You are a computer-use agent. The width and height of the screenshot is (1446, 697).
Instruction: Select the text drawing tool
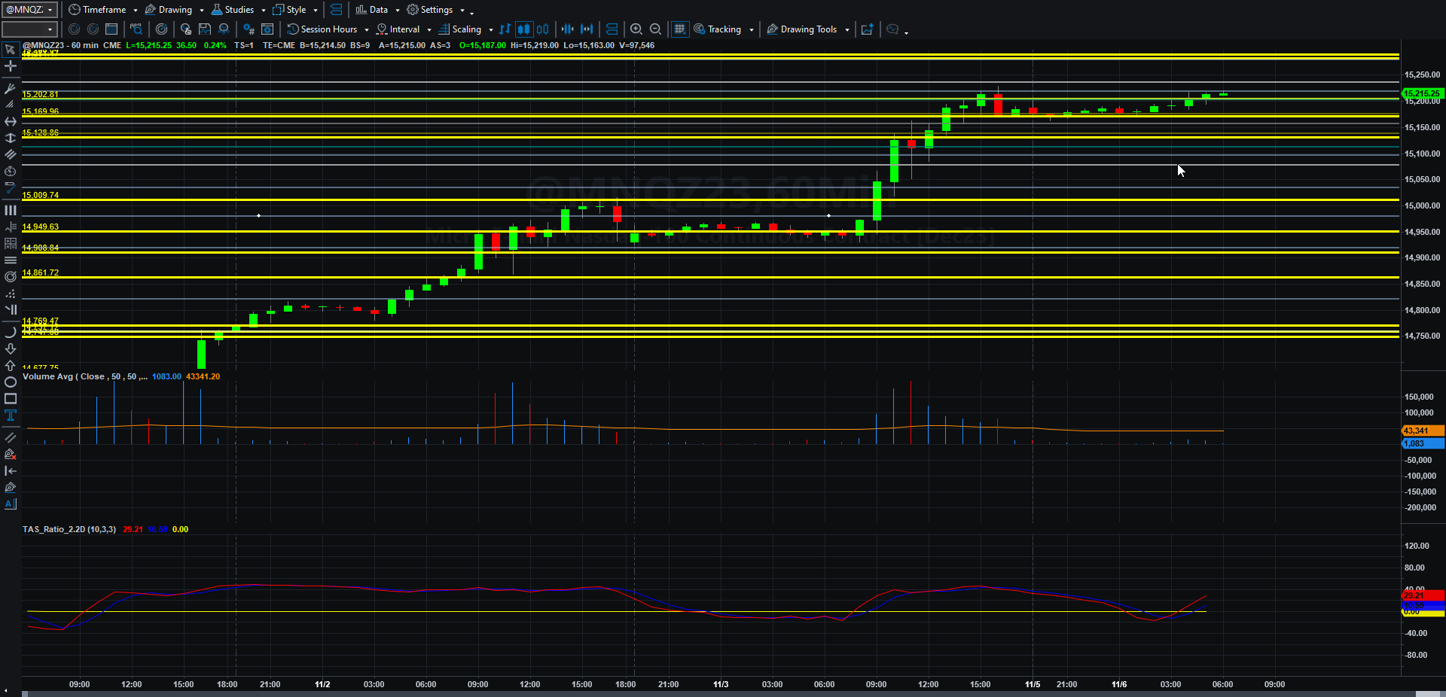point(11,415)
